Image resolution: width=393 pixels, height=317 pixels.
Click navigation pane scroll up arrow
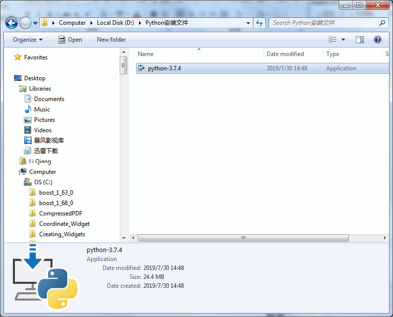point(124,52)
